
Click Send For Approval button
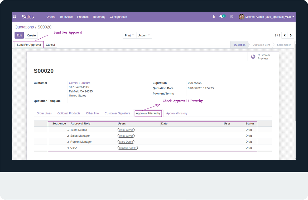tap(29, 45)
